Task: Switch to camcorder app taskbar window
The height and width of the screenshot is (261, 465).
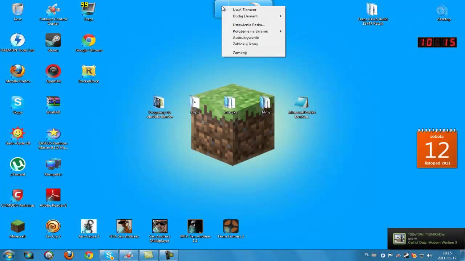Action: point(169,255)
